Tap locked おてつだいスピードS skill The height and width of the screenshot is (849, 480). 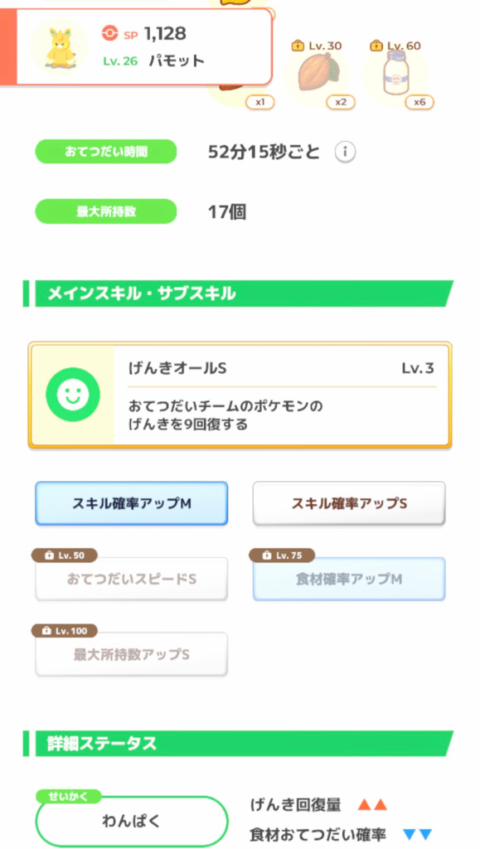(132, 579)
